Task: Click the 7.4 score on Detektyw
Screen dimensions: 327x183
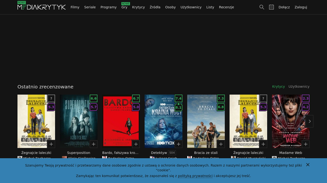Action: tap(179, 98)
